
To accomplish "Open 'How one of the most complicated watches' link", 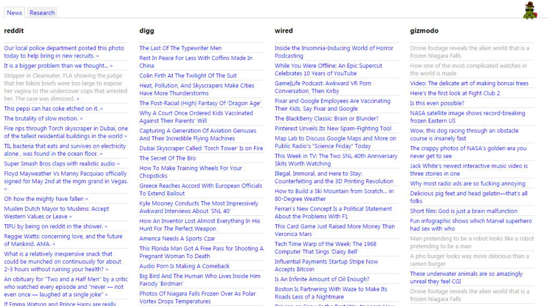I will tap(468, 69).
